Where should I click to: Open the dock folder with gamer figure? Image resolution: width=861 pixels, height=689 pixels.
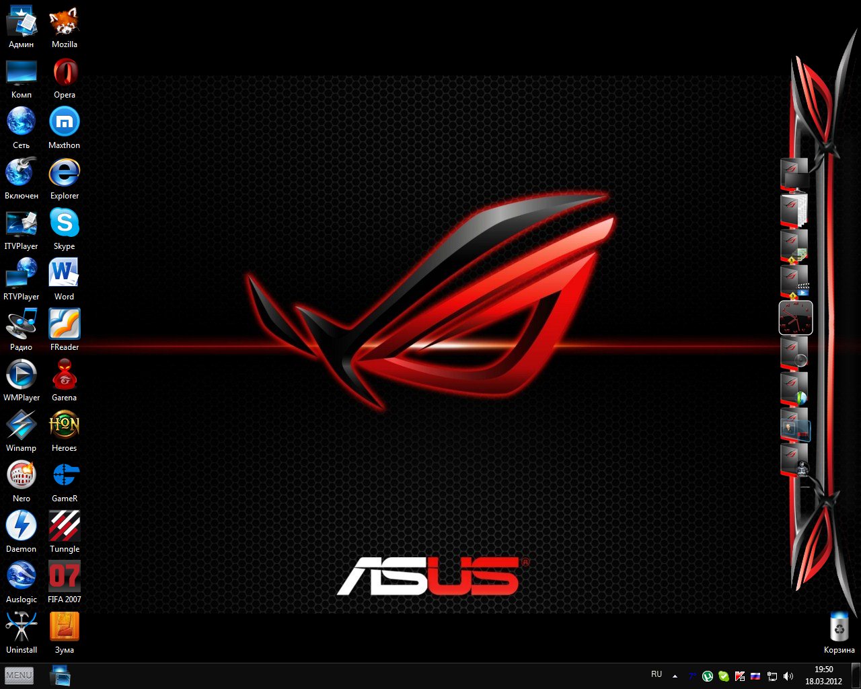point(794,460)
